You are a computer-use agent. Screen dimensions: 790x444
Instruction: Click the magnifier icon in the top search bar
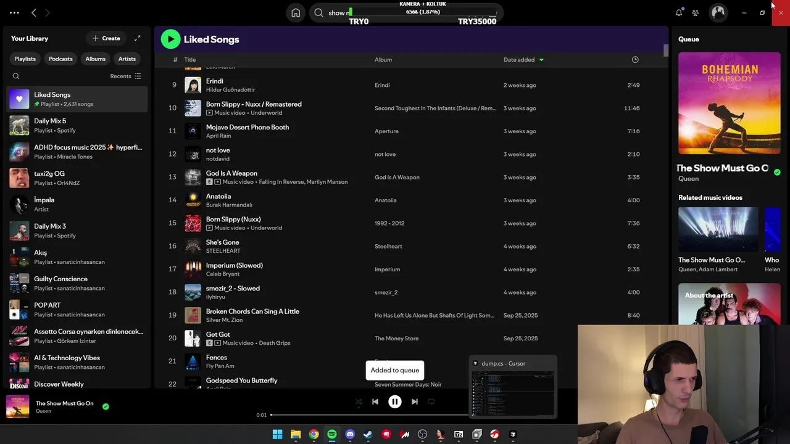(x=318, y=12)
